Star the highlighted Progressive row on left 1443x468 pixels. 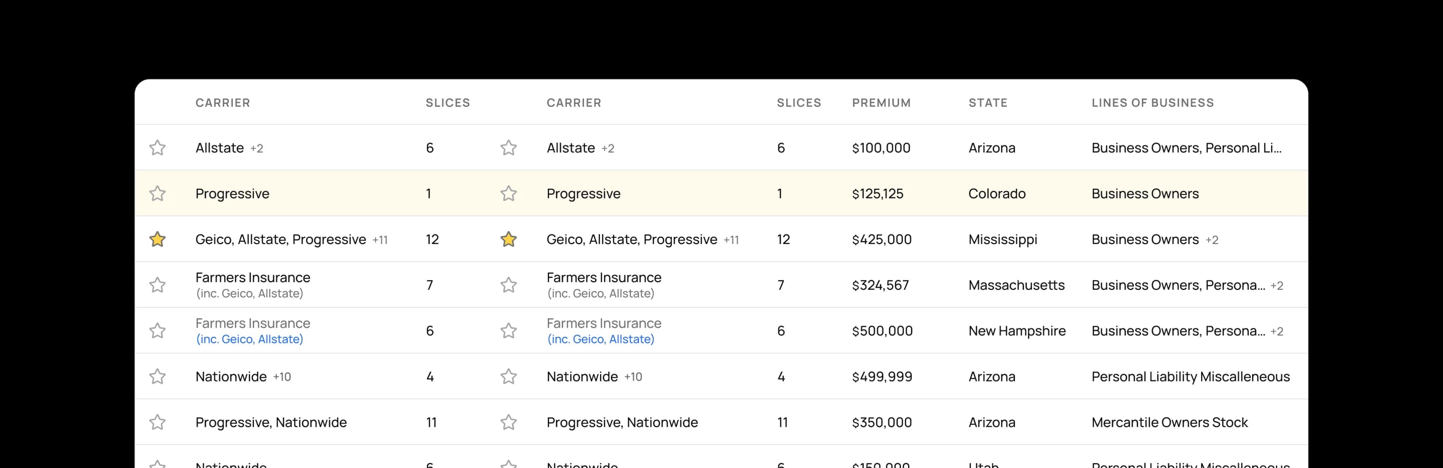(x=157, y=194)
